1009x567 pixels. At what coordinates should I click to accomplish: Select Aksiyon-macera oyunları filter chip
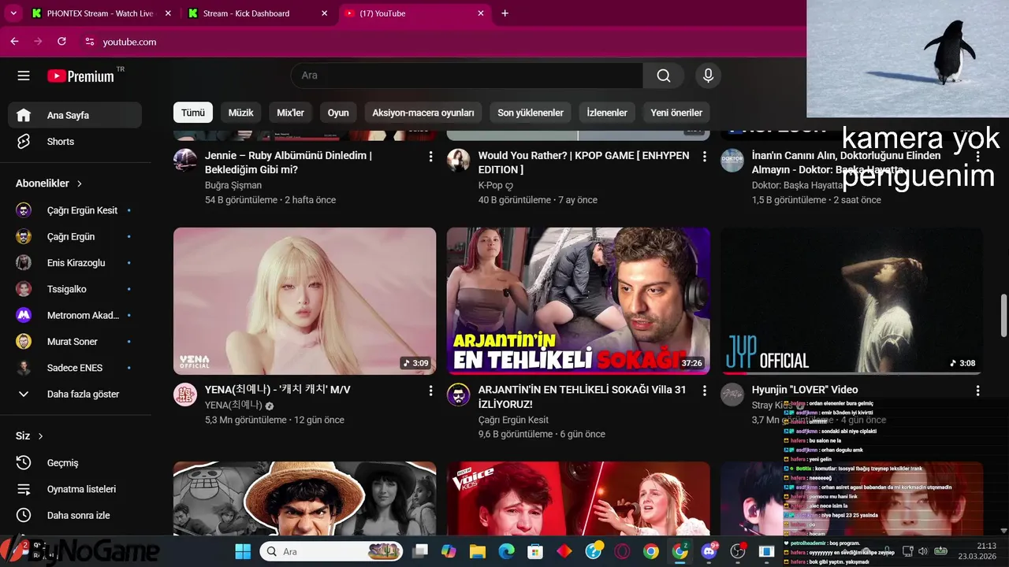(423, 113)
